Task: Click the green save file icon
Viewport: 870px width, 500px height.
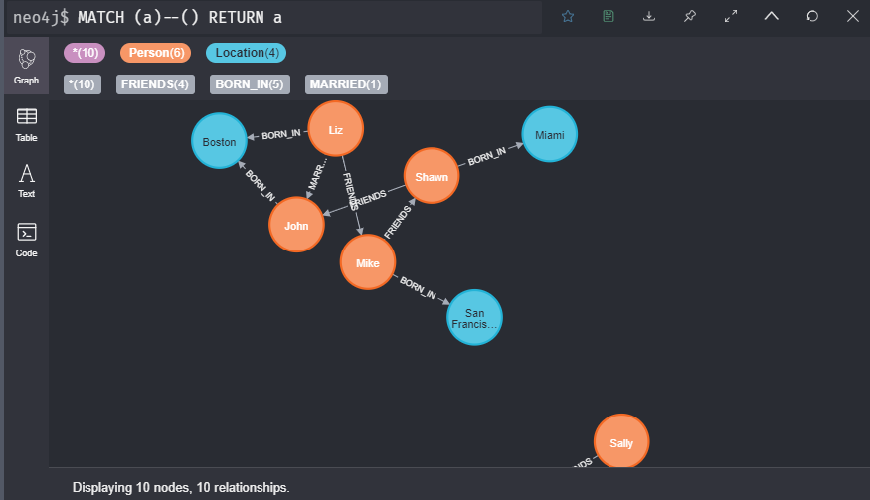Action: [609, 16]
